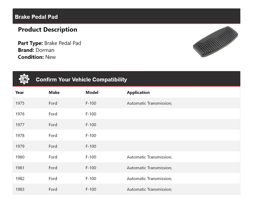Click Ford make in the 1981 row
Image resolution: width=253 pixels, height=203 pixels.
pyautogui.click(x=53, y=168)
